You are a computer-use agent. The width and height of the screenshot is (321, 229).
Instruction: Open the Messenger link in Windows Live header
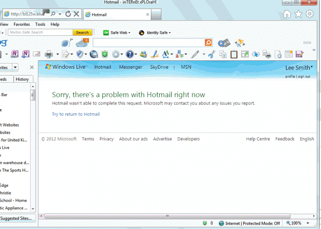(131, 67)
